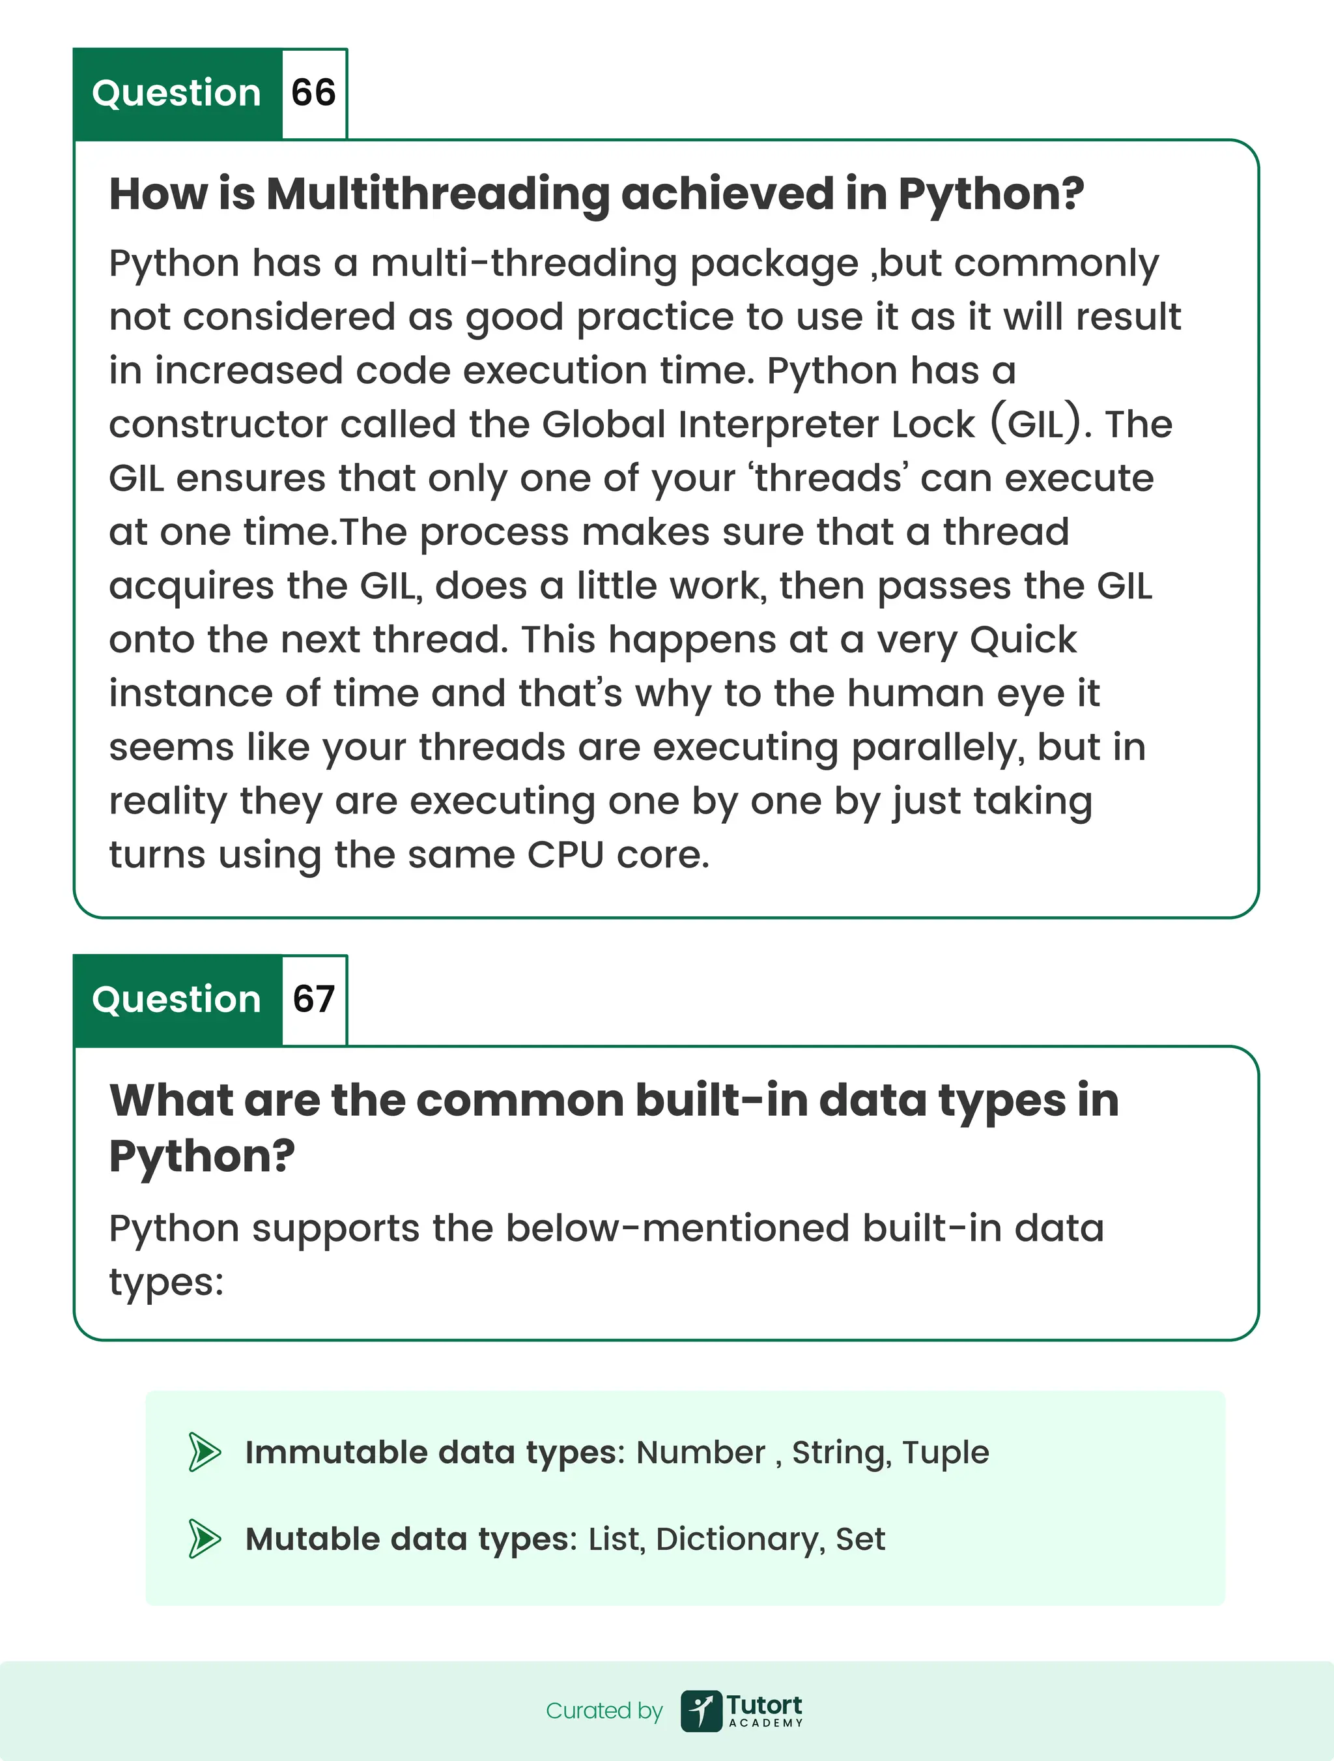Click the light green data types panel
The height and width of the screenshot is (1761, 1334).
click(686, 1498)
